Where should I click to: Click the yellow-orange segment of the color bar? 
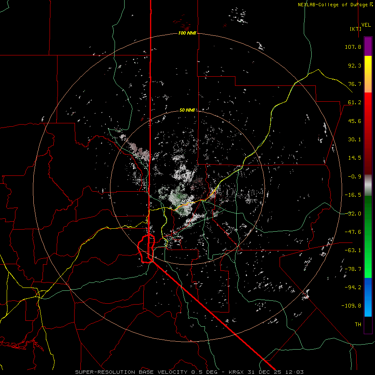[368, 74]
